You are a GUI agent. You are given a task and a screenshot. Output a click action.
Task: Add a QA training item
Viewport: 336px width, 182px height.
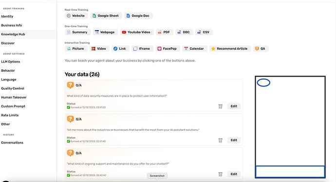click(261, 49)
